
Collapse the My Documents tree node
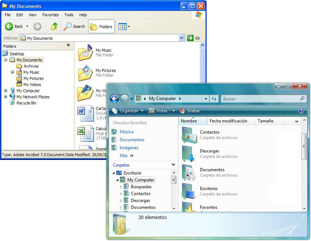pos(5,60)
